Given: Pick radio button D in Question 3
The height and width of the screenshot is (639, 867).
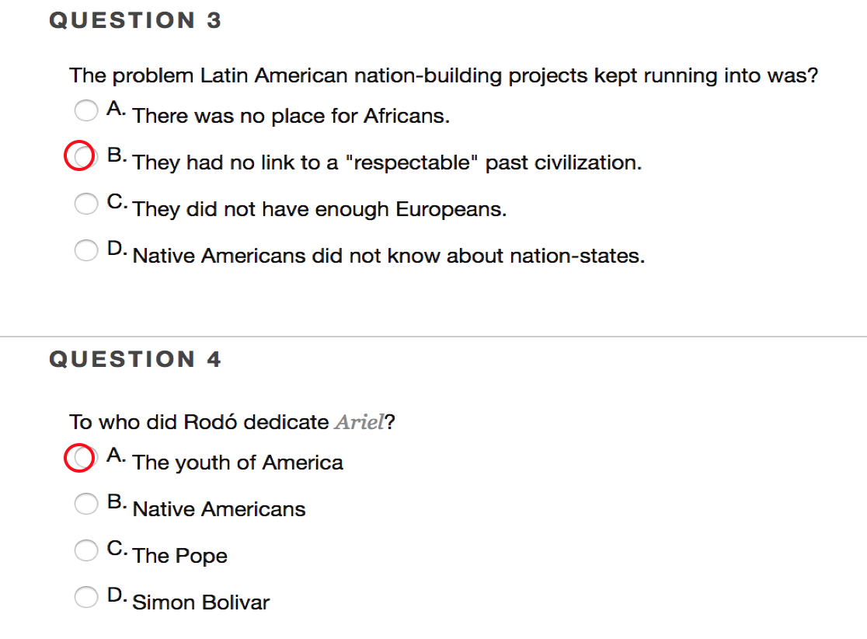Looking at the screenshot, I should click(x=85, y=250).
